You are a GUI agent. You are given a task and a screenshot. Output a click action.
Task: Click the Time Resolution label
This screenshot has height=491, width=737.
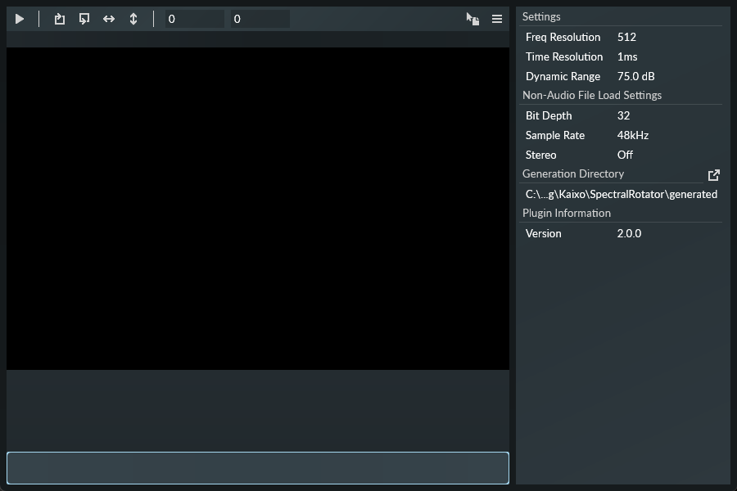coord(564,56)
